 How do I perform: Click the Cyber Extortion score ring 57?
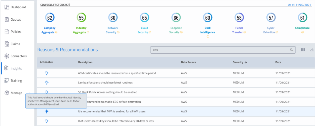pyautogui.click(x=271, y=18)
